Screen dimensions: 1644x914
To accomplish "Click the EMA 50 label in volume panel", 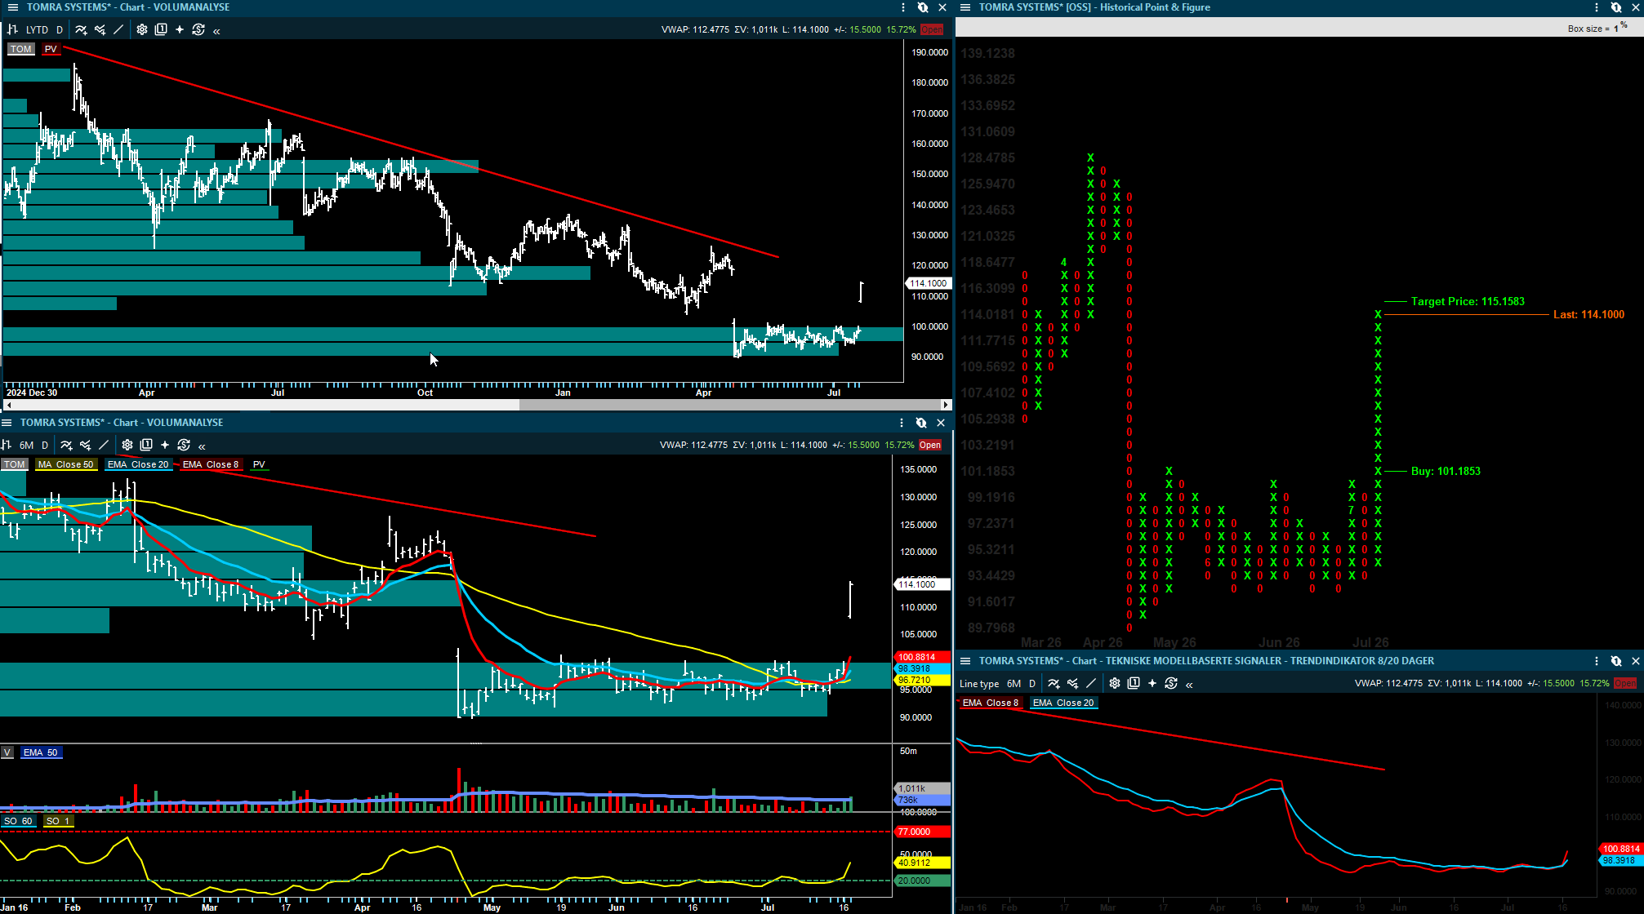I will (x=41, y=752).
